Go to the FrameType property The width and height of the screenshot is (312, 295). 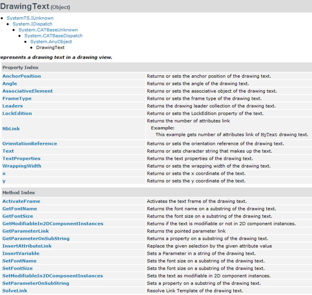(17, 99)
